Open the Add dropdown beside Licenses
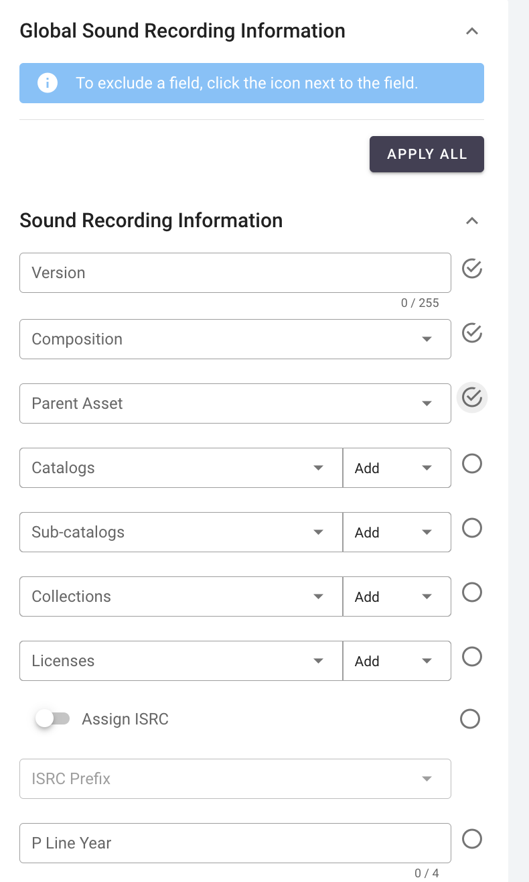 click(x=396, y=661)
